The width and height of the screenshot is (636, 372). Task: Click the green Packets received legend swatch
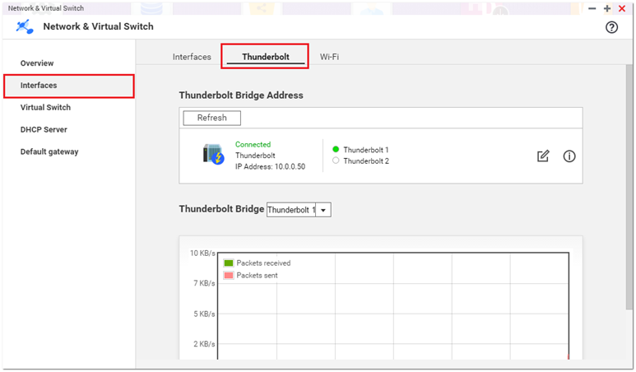229,263
